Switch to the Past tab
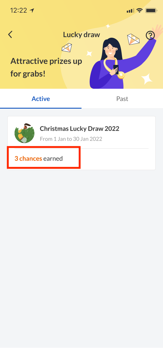This screenshot has width=163, height=348. click(122, 99)
